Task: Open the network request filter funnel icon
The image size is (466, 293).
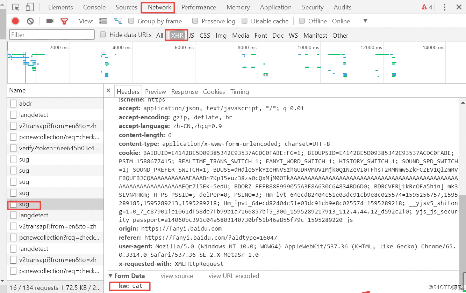Action: coord(64,21)
